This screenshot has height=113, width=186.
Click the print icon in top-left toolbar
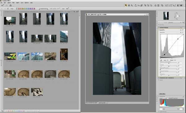[11, 6]
